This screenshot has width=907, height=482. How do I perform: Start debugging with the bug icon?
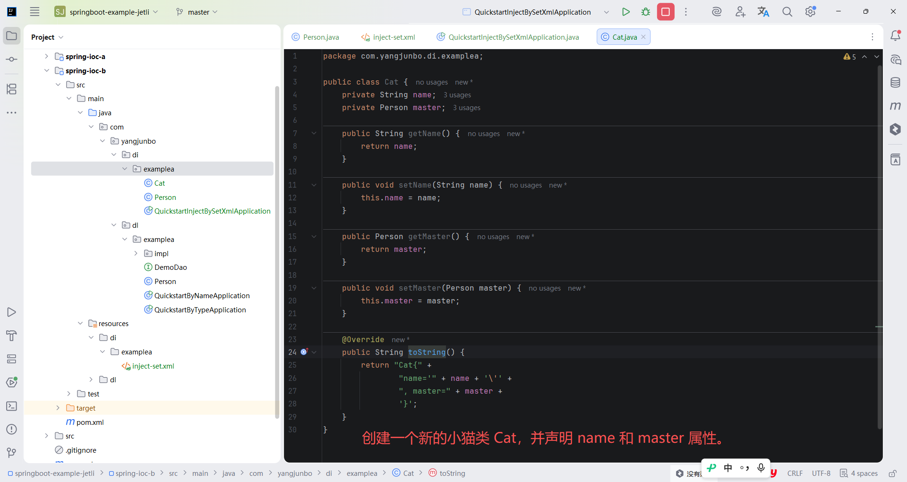point(646,12)
